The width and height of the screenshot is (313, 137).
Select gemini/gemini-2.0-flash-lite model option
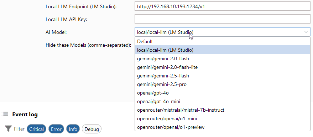[x=223, y=67]
